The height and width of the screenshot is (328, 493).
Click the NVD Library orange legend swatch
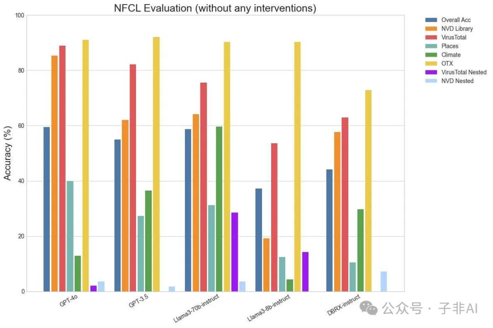pos(431,29)
